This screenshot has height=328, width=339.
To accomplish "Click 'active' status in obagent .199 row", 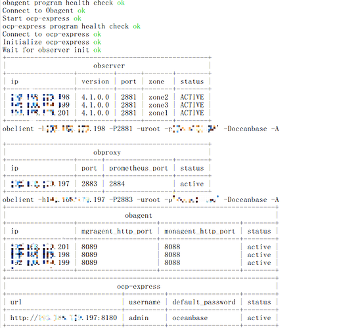I will [x=260, y=262].
